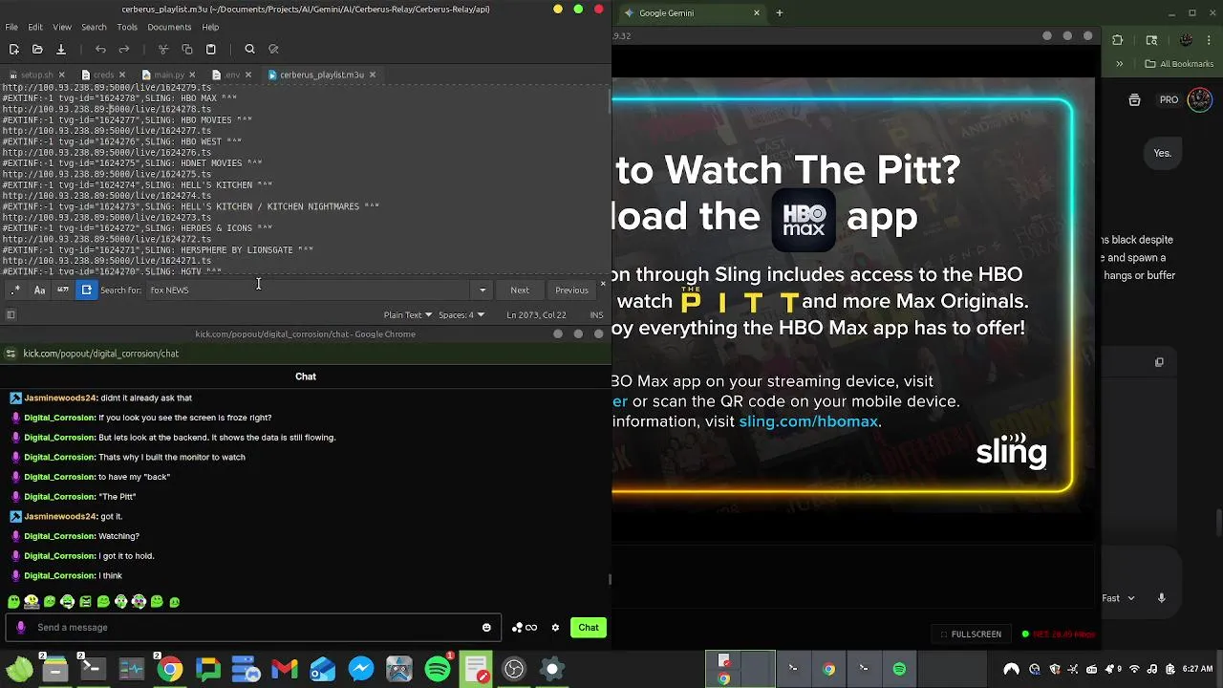
Task: Click the Open file folder icon
Action: pos(37,49)
